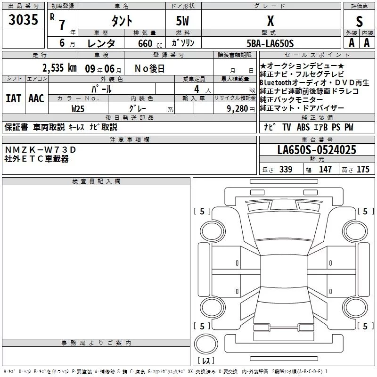377x377 pixels.
Task: Click the キーレス later-shipped item
Action: click(x=77, y=127)
